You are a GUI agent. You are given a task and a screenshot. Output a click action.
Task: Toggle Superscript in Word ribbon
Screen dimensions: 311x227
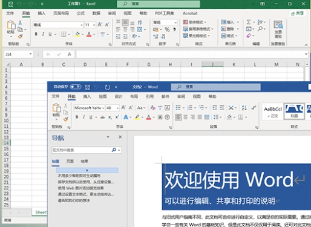coord(117,117)
